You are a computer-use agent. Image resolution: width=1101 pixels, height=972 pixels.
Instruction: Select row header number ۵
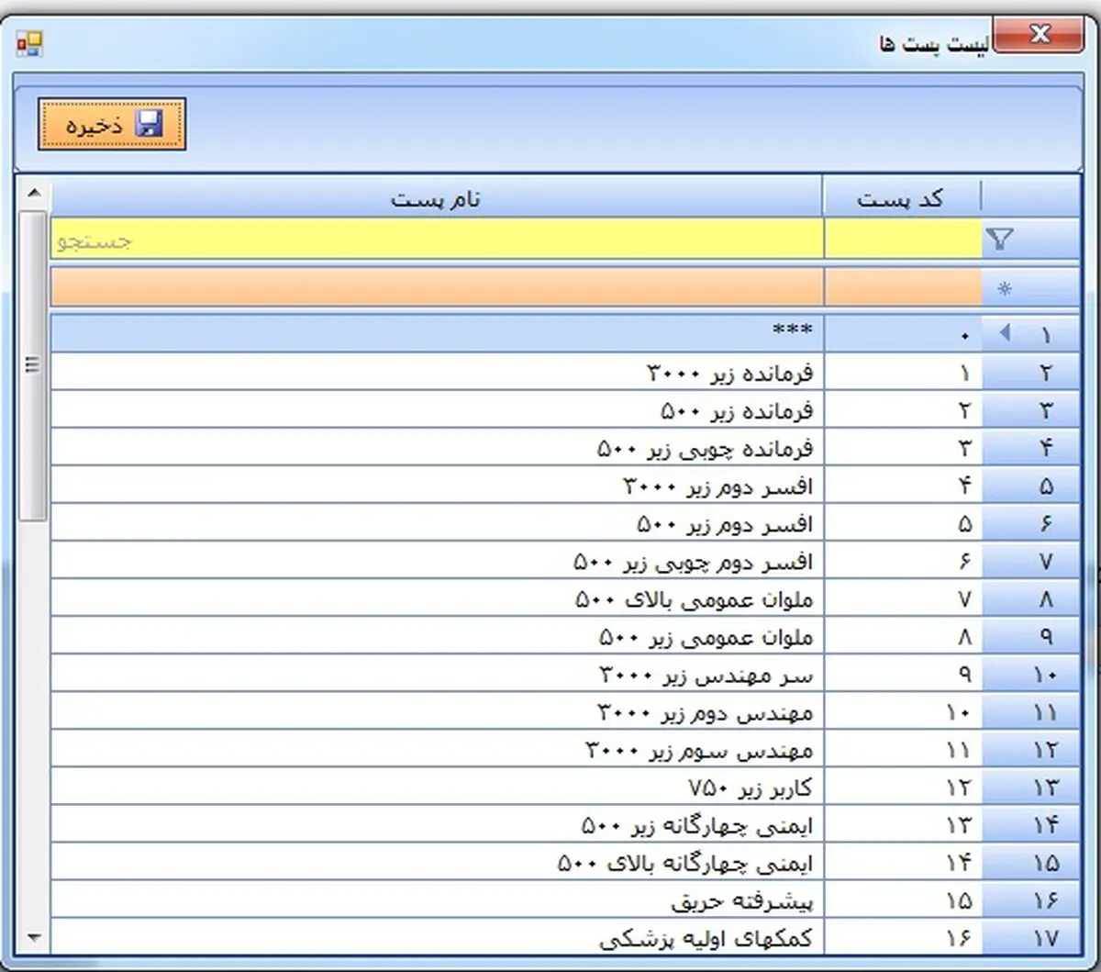pos(1031,486)
